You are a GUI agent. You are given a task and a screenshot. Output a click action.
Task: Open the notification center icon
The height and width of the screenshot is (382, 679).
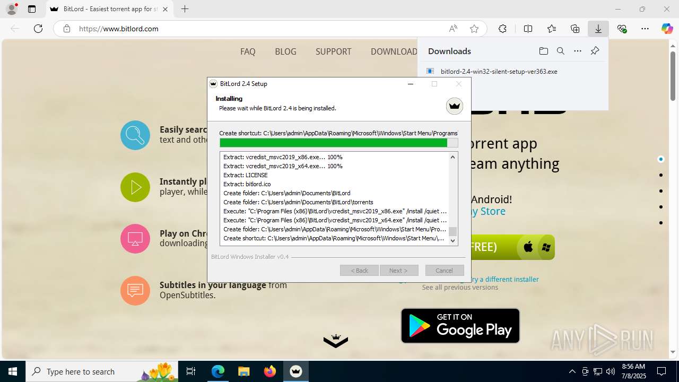click(661, 371)
